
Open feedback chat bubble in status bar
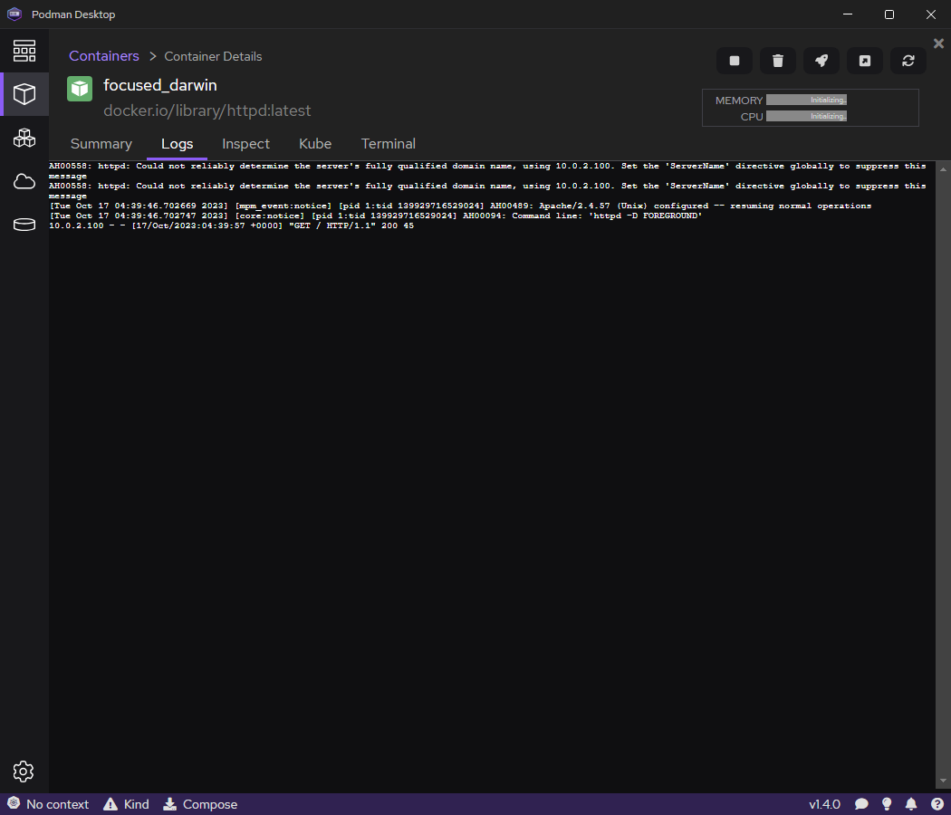click(861, 804)
